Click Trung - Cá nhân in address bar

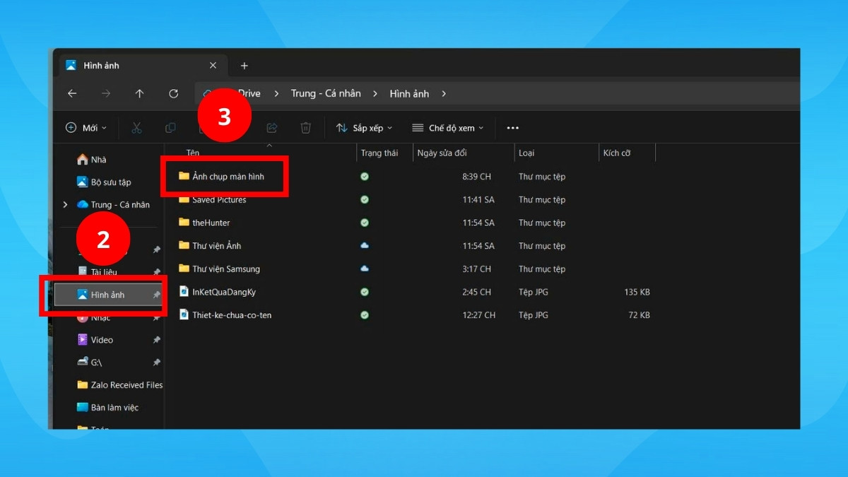326,93
